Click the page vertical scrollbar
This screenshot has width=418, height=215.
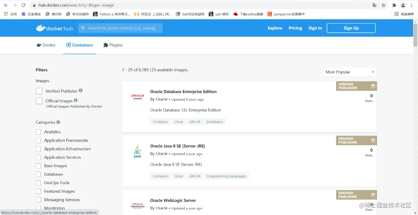click(415, 35)
